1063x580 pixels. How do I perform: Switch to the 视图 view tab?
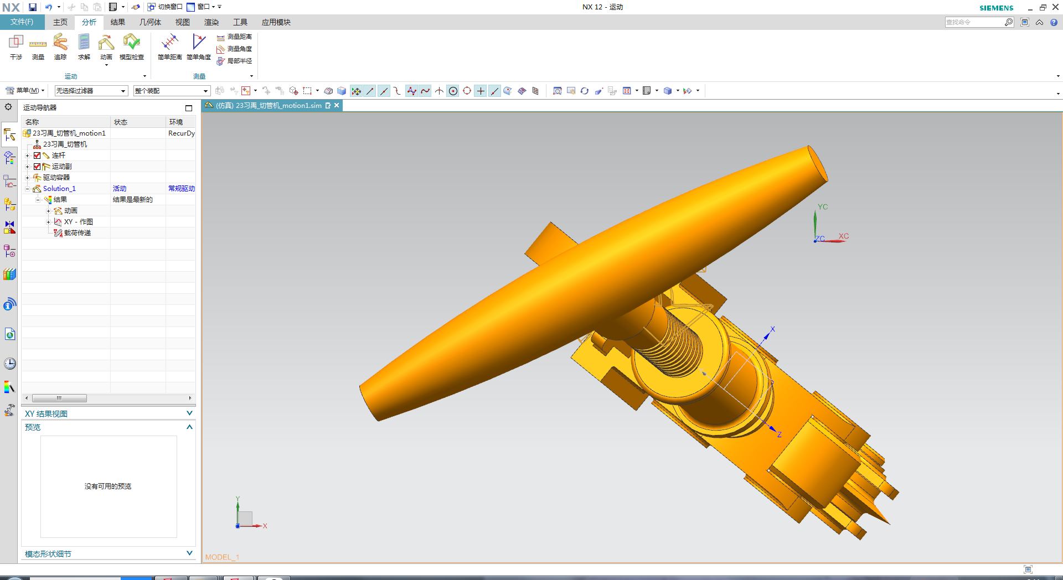coord(183,22)
